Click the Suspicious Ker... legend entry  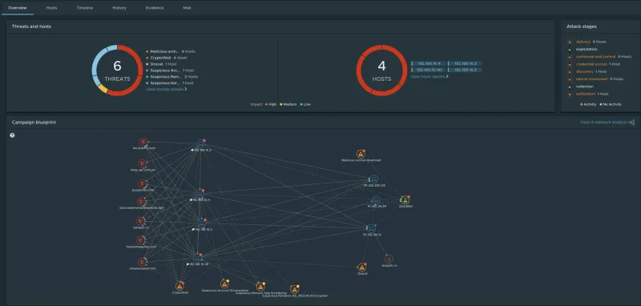[x=170, y=83]
